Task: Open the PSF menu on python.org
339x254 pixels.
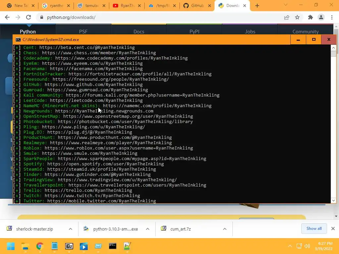Action: coord(83,31)
